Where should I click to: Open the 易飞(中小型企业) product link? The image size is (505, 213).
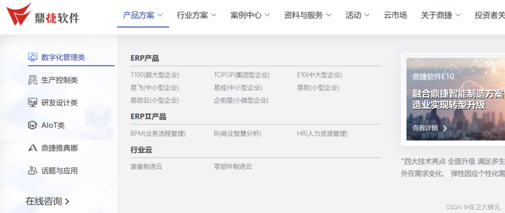click(155, 88)
